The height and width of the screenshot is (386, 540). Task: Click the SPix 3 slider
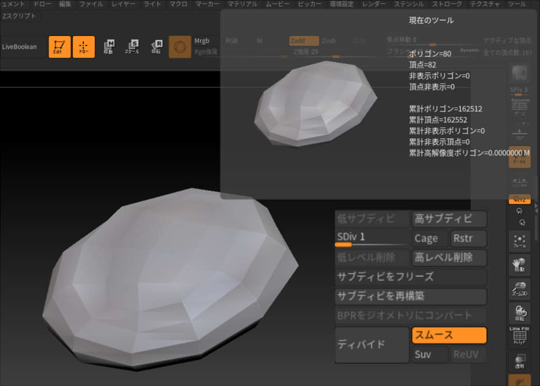(519, 90)
